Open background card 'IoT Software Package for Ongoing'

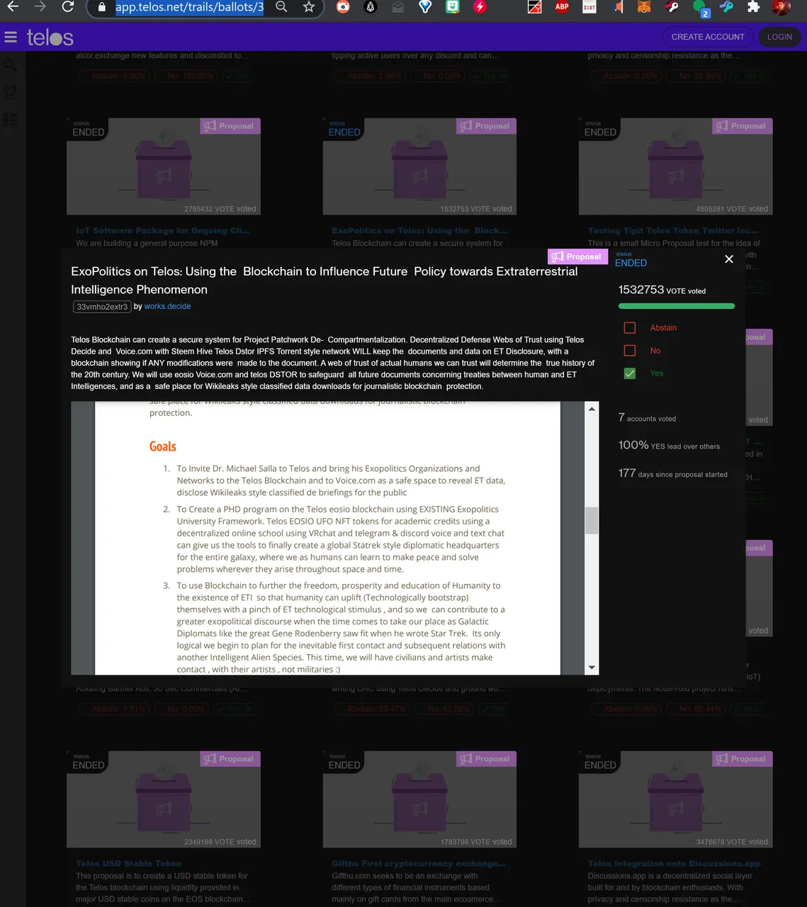(163, 230)
